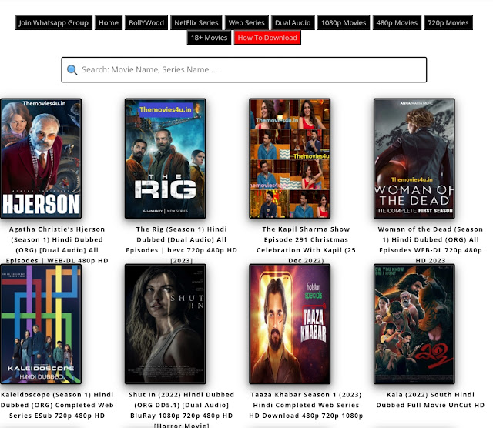The height and width of the screenshot is (428, 493).
Task: Click the Kapil Sharma Show Episode 291 title
Action: pyautogui.click(x=306, y=245)
